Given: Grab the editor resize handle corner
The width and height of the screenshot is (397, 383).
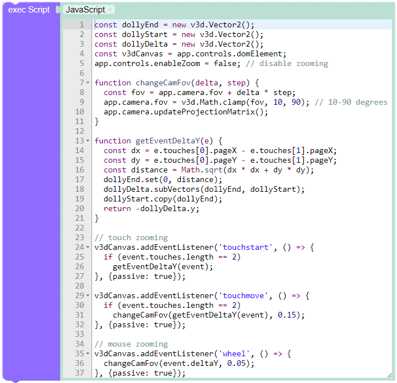Looking at the screenshot, I should click(389, 375).
